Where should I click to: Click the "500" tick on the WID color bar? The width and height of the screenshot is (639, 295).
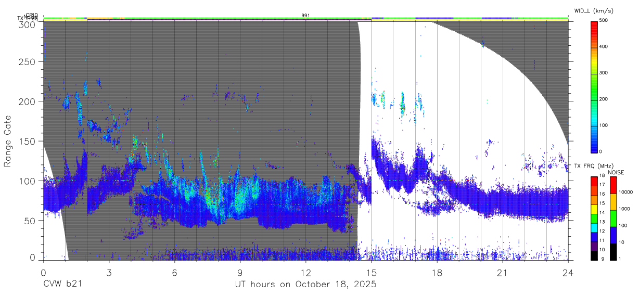coord(605,21)
